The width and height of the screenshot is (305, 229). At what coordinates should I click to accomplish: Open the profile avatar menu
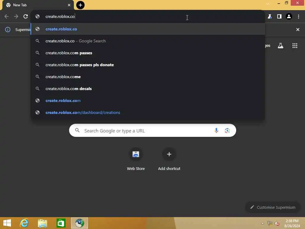click(x=289, y=17)
